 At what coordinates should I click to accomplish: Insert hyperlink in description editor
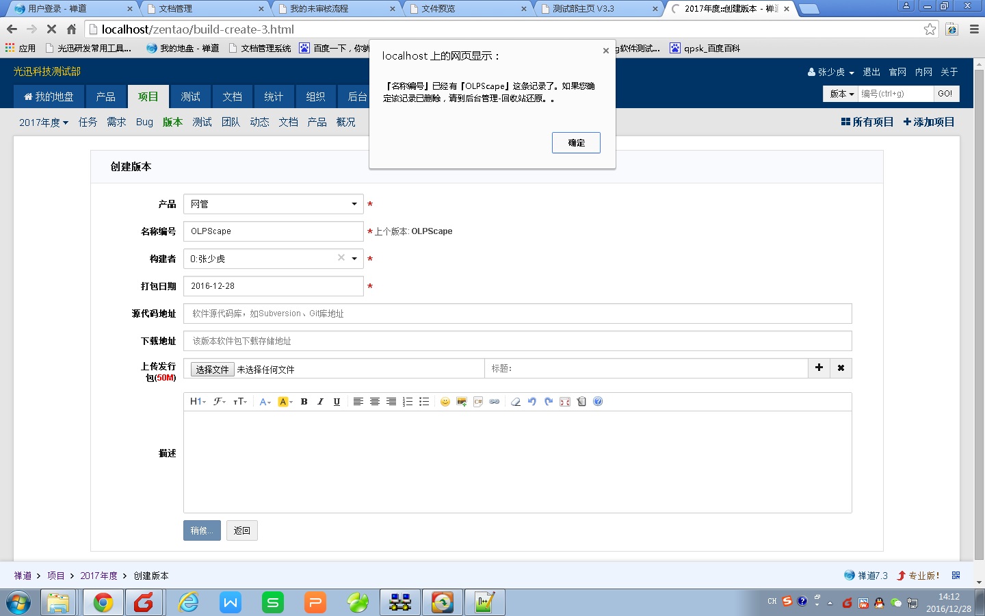495,402
